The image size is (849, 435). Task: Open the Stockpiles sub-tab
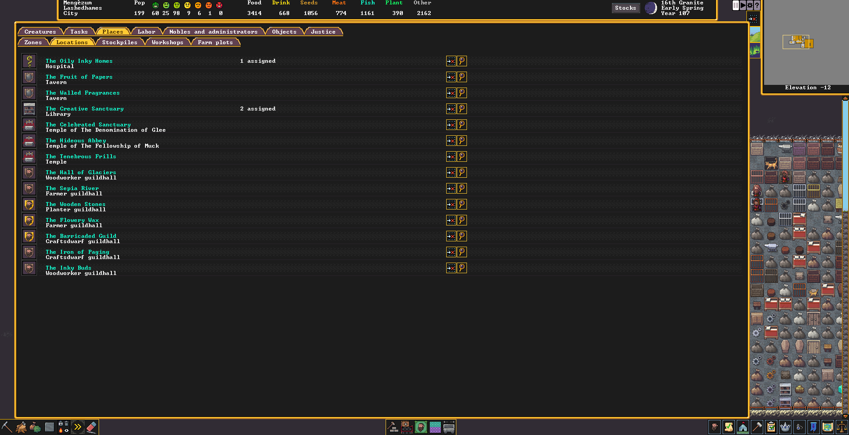120,42
